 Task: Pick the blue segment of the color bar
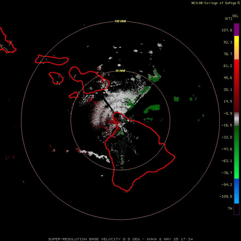pos(236,191)
